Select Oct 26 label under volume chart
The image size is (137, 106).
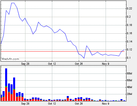click(x=79, y=104)
